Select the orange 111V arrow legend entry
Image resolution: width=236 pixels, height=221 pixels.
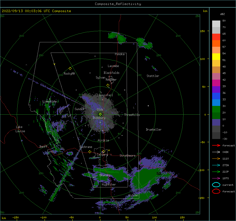click(216, 158)
